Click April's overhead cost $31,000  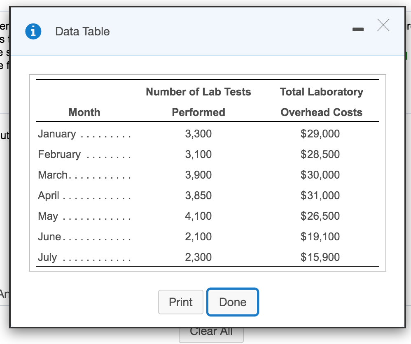[x=320, y=195]
